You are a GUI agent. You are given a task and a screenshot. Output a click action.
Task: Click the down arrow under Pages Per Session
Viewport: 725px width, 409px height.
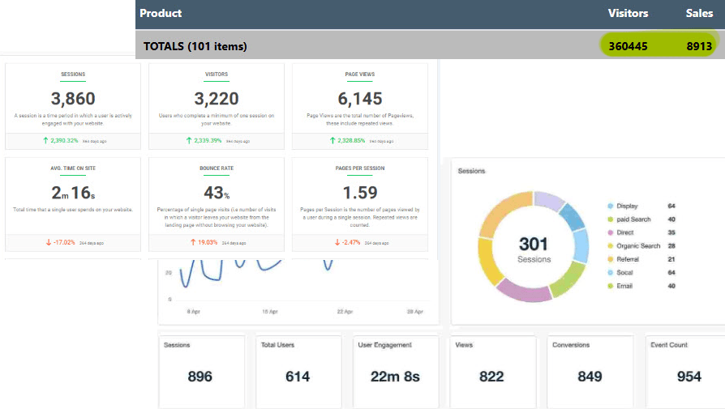337,241
